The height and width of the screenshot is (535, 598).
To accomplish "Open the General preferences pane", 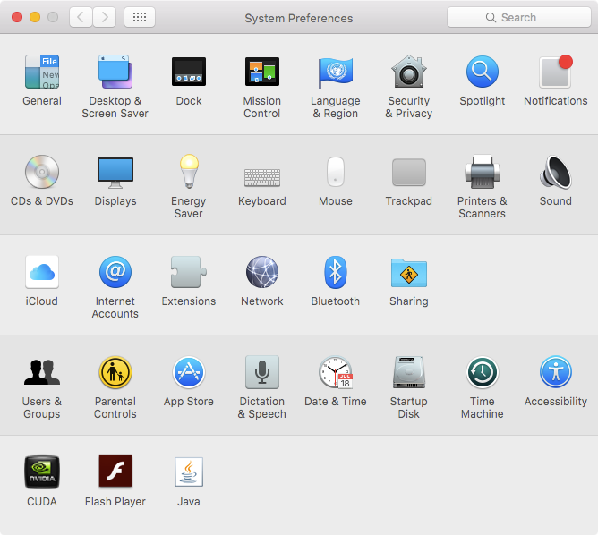I will [x=42, y=72].
